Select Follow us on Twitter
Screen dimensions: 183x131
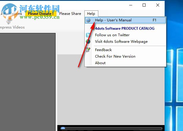click(112, 35)
